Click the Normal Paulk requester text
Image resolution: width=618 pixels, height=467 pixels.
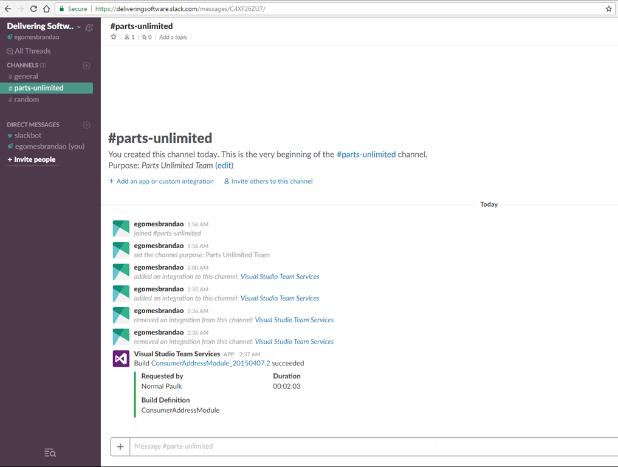coord(162,386)
